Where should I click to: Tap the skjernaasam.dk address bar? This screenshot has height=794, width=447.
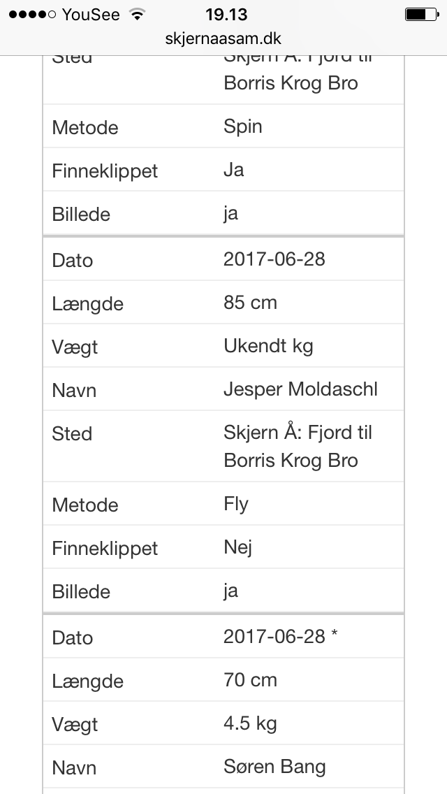[x=223, y=38]
